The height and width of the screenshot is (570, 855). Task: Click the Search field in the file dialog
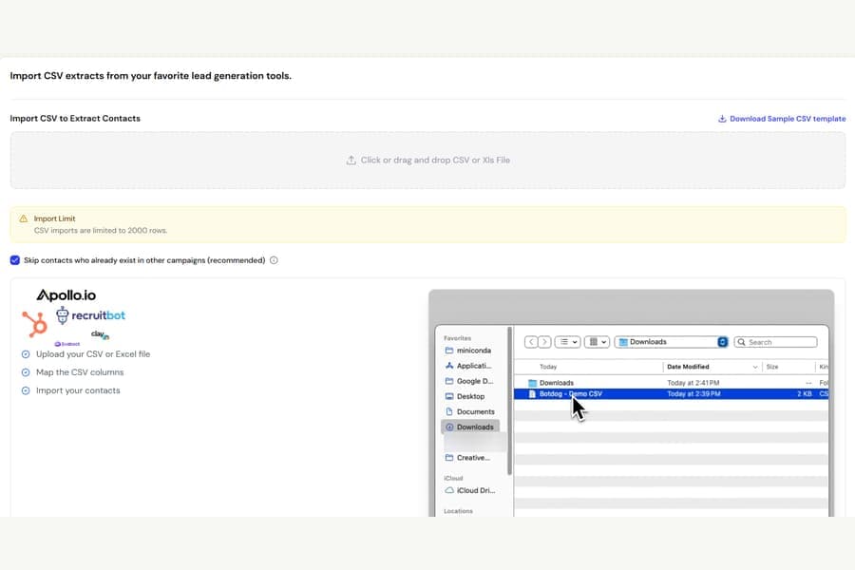776,342
